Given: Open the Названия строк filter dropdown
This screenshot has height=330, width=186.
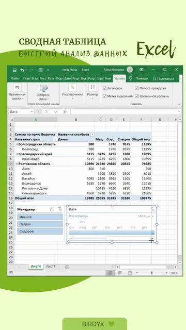Looking at the screenshot, I should [x=55, y=139].
